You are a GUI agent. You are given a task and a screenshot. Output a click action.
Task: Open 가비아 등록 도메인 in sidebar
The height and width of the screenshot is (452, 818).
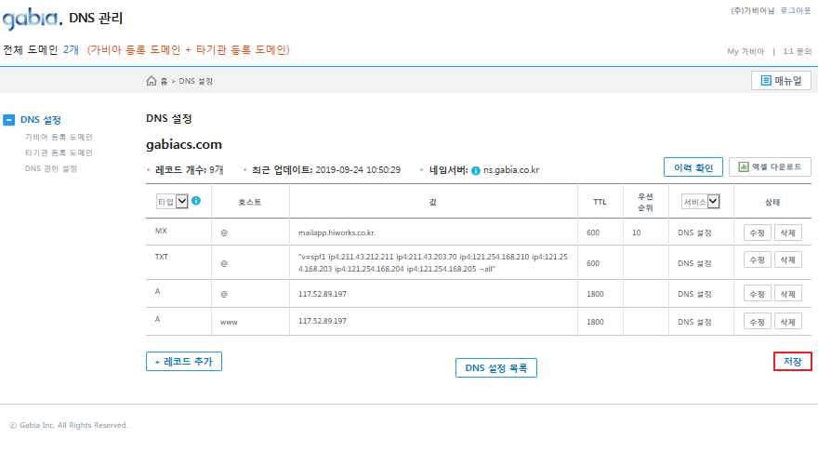click(x=59, y=137)
